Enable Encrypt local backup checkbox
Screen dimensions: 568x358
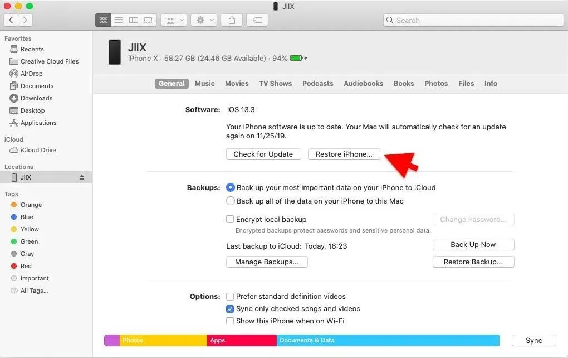[x=230, y=219]
